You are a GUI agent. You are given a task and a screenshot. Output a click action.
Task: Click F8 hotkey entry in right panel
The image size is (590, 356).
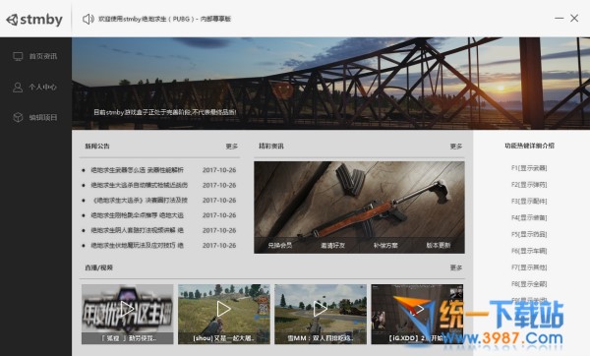(529, 284)
